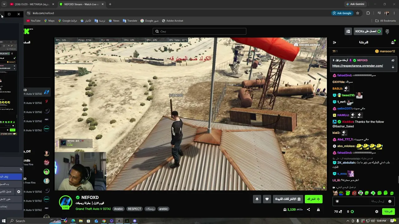The height and width of the screenshot is (224, 399).
Task: Open the Translate bookmark
Action: (x=130, y=21)
